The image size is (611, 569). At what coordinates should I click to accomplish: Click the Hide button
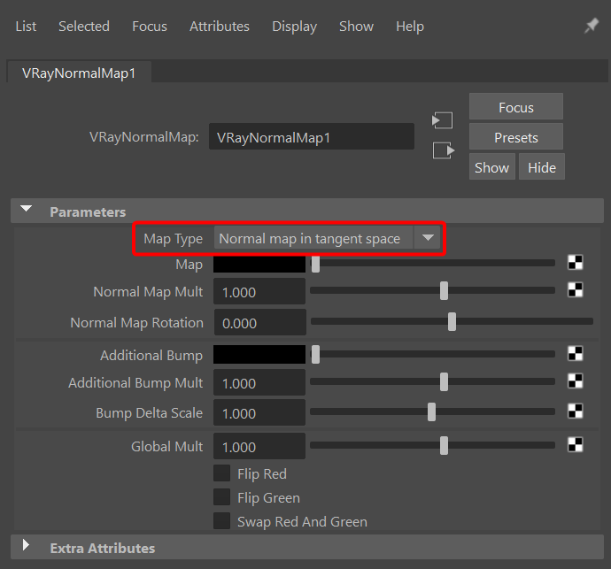point(541,167)
